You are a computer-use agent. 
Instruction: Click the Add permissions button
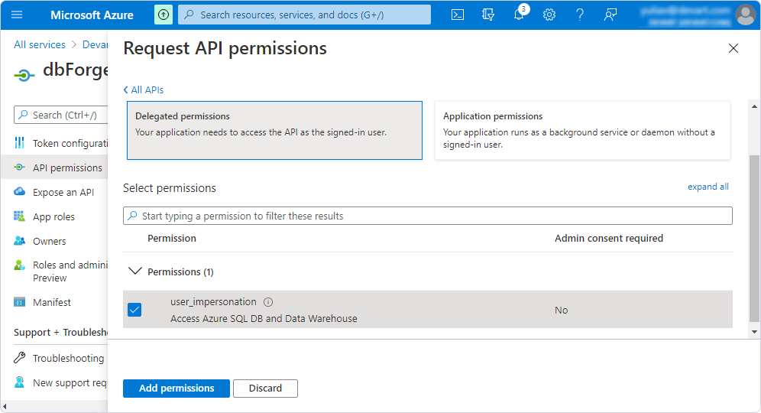pos(176,389)
